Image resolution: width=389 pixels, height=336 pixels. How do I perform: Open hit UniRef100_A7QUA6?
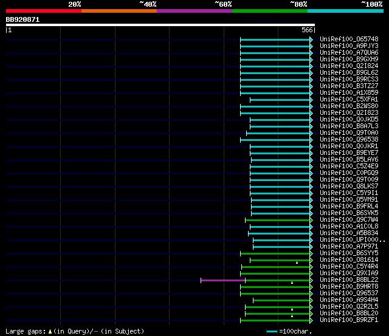point(349,53)
